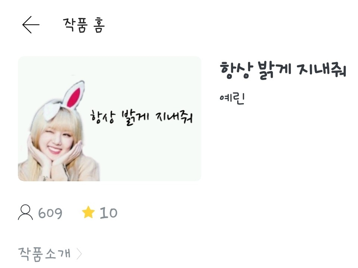Click the rating value 10
The height and width of the screenshot is (268, 358).
coord(109,213)
